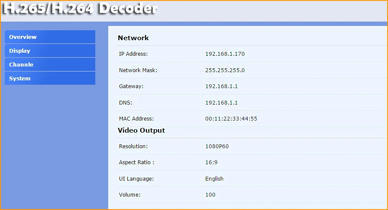Select the IP value 192.168.1.170
This screenshot has height=210, width=388.
[225, 54]
